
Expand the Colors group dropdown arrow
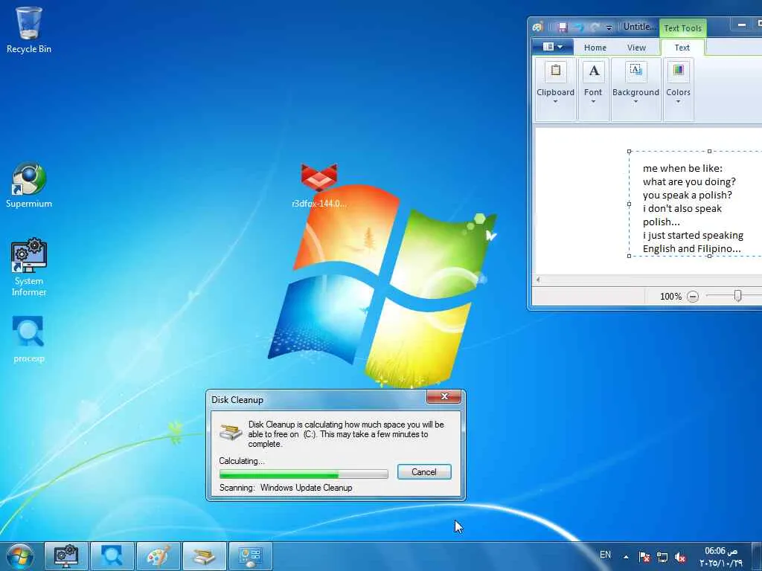click(678, 102)
